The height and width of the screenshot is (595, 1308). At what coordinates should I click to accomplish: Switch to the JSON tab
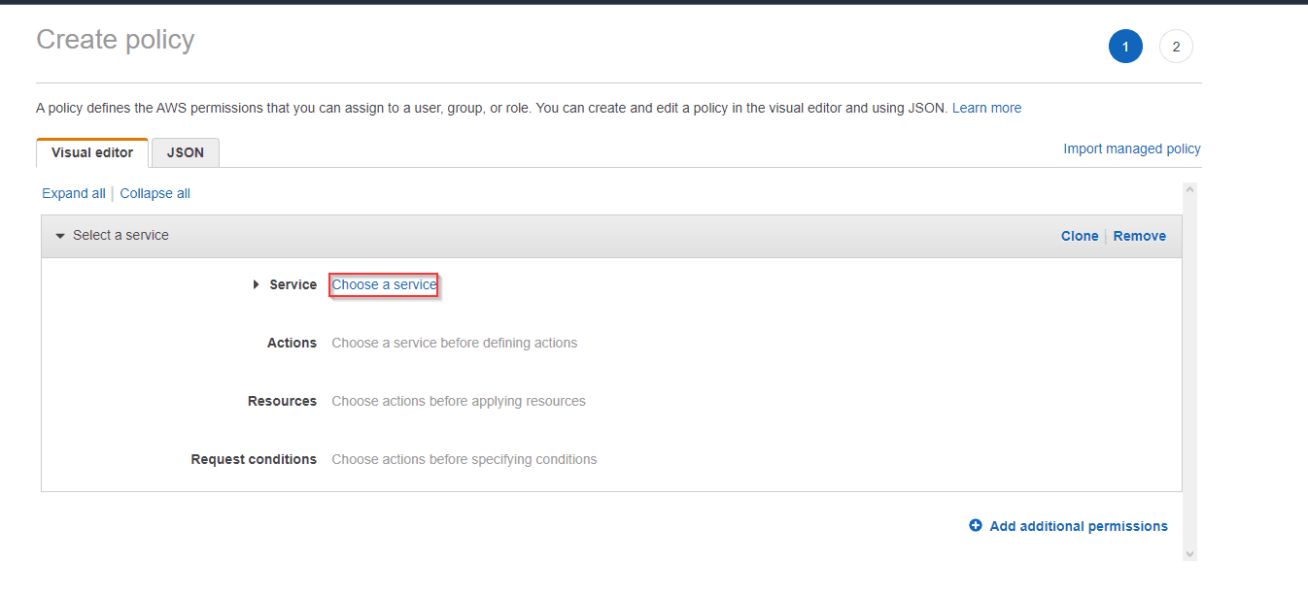point(186,152)
